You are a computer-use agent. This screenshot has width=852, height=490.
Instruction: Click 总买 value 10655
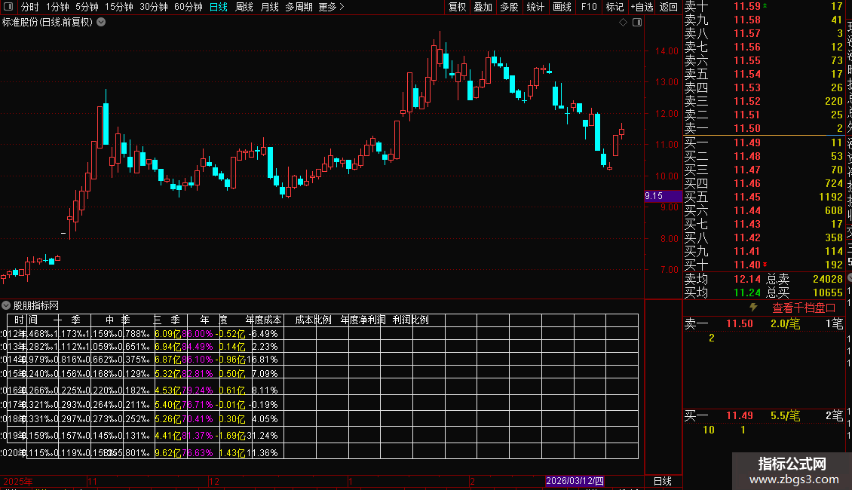click(828, 292)
